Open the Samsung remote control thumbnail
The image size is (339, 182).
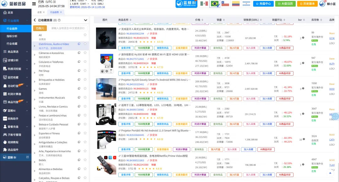(x=106, y=165)
